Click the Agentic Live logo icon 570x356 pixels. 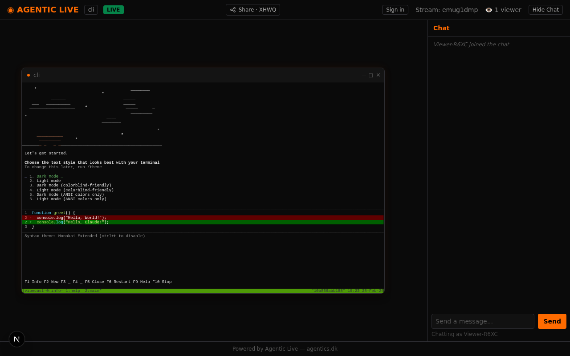11,10
